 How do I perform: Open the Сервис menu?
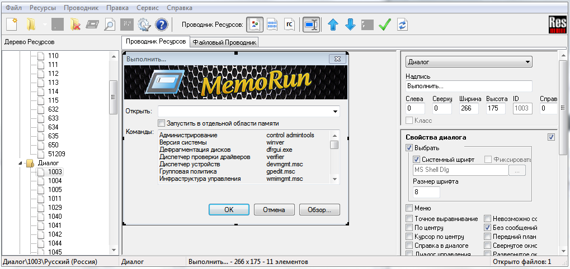point(148,8)
